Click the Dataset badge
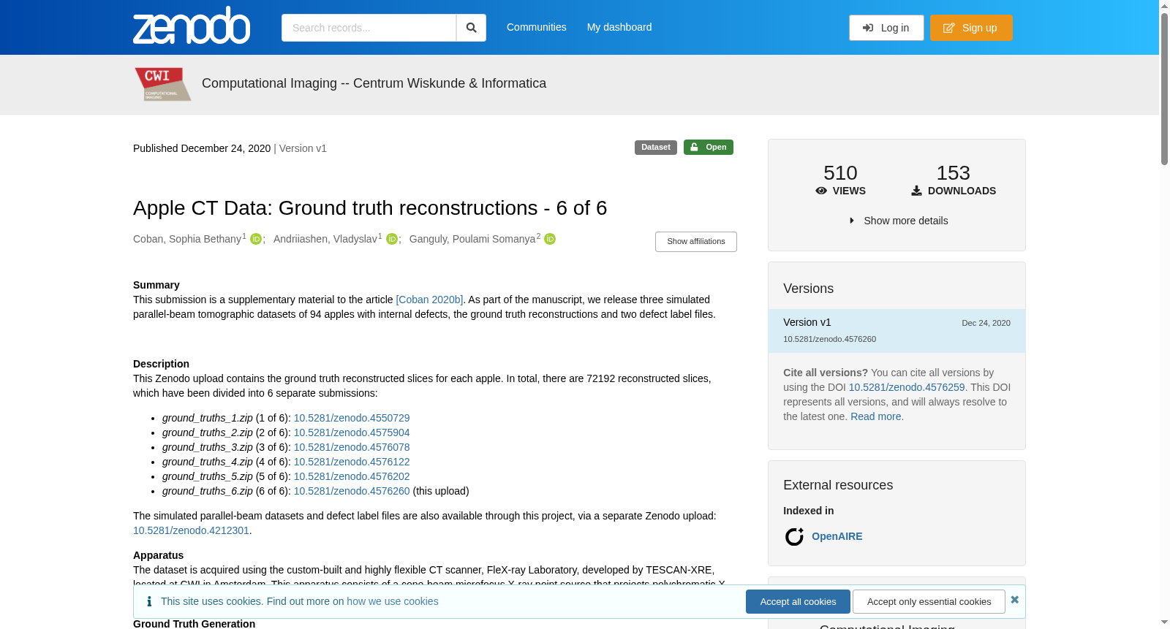Image resolution: width=1170 pixels, height=629 pixels. tap(656, 148)
